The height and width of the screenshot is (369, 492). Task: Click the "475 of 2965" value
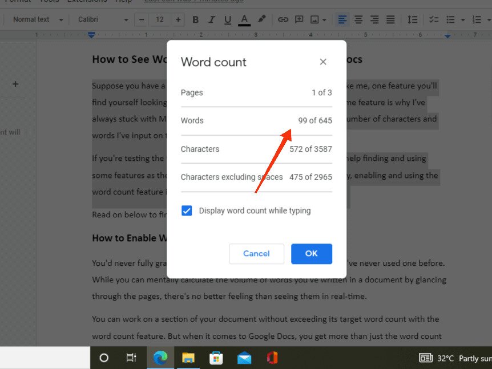coord(310,177)
